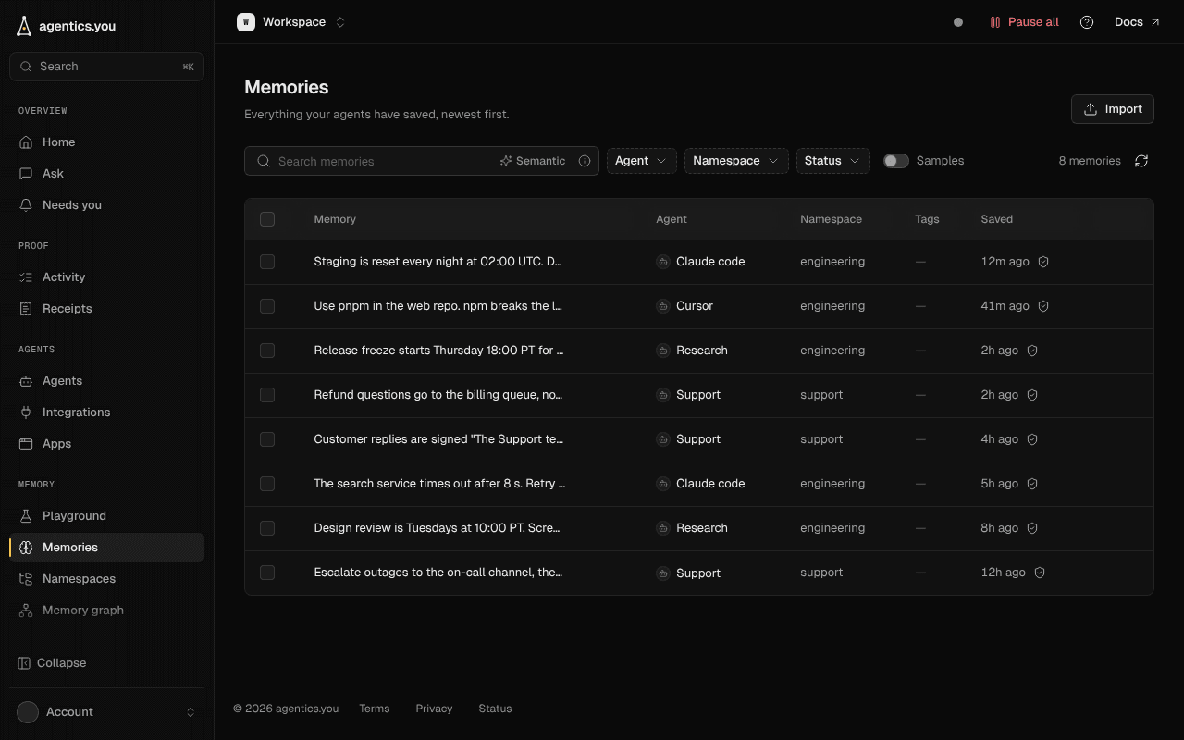This screenshot has width=1184, height=740.
Task: Click verified shield icon on 12m ago row
Action: pos(1043,262)
